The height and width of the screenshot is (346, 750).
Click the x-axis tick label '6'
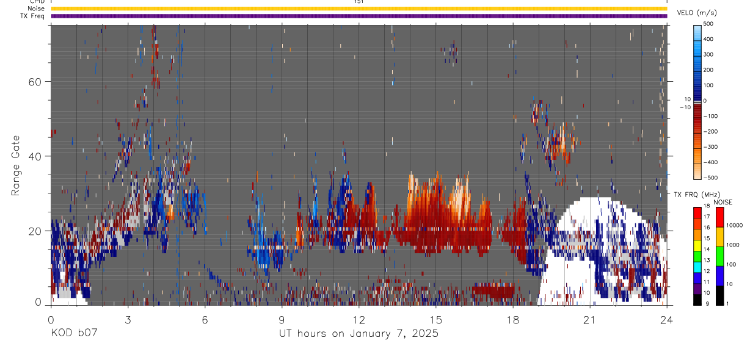point(205,320)
